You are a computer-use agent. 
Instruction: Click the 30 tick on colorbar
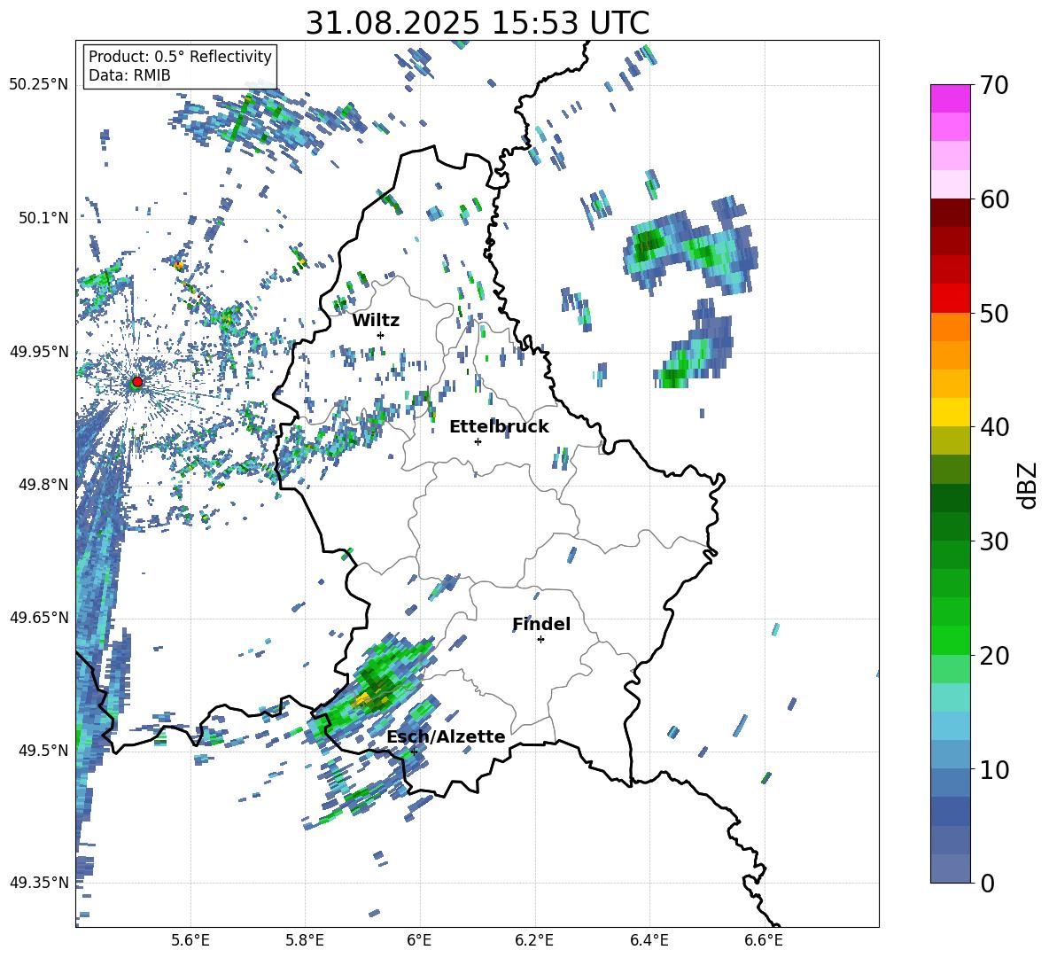(x=993, y=541)
